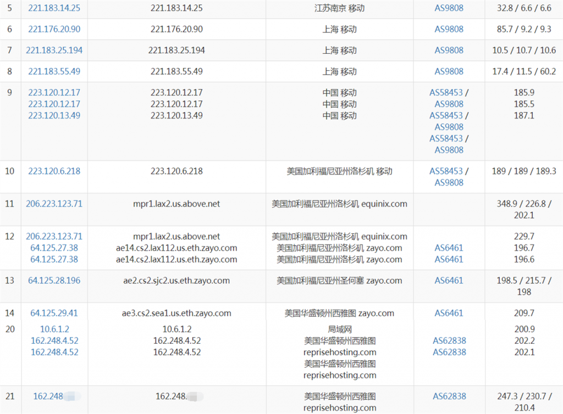Click IP link 221.176.20.90

tap(54, 29)
